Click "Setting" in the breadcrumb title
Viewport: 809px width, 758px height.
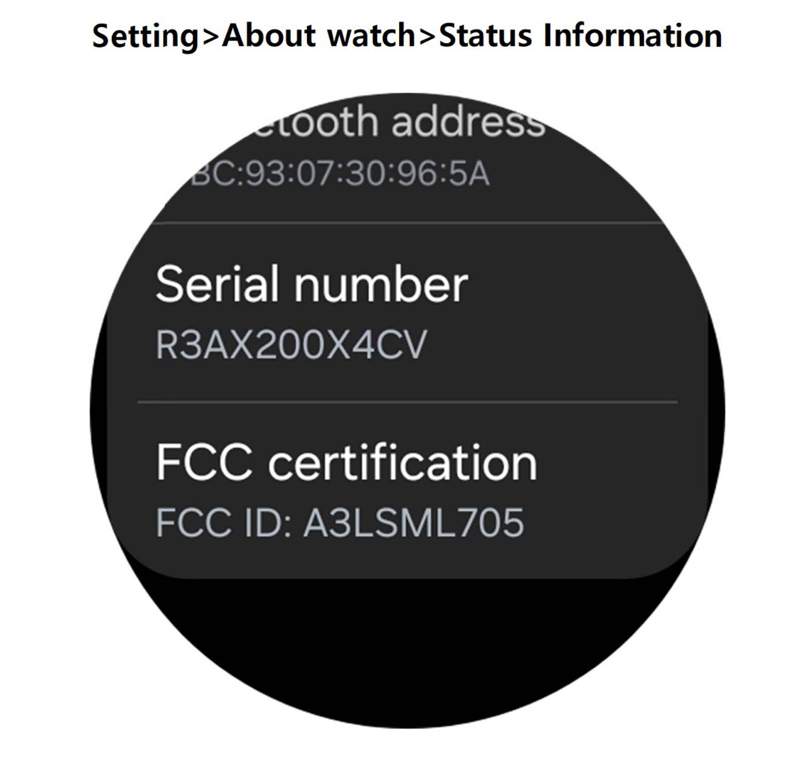point(145,36)
